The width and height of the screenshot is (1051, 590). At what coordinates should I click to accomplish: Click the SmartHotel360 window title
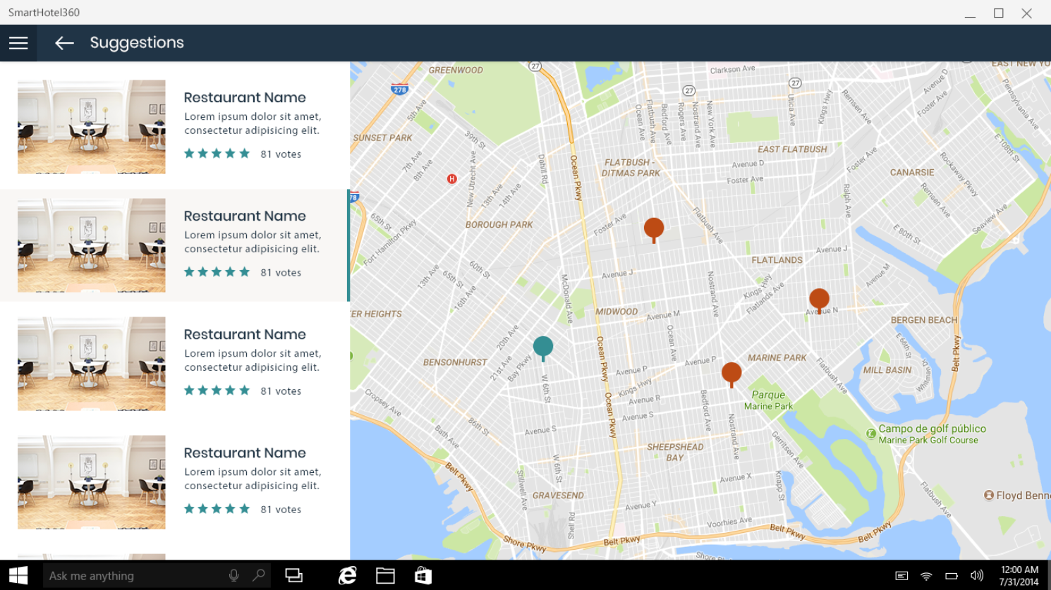tap(44, 13)
